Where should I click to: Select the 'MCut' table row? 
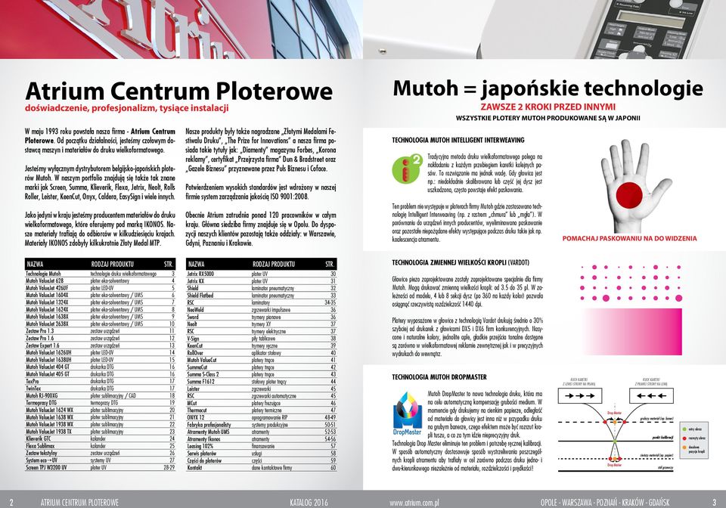pos(261,403)
